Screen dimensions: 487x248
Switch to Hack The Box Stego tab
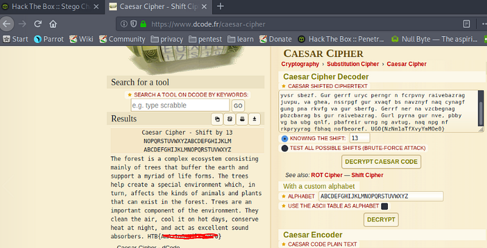tap(51, 7)
